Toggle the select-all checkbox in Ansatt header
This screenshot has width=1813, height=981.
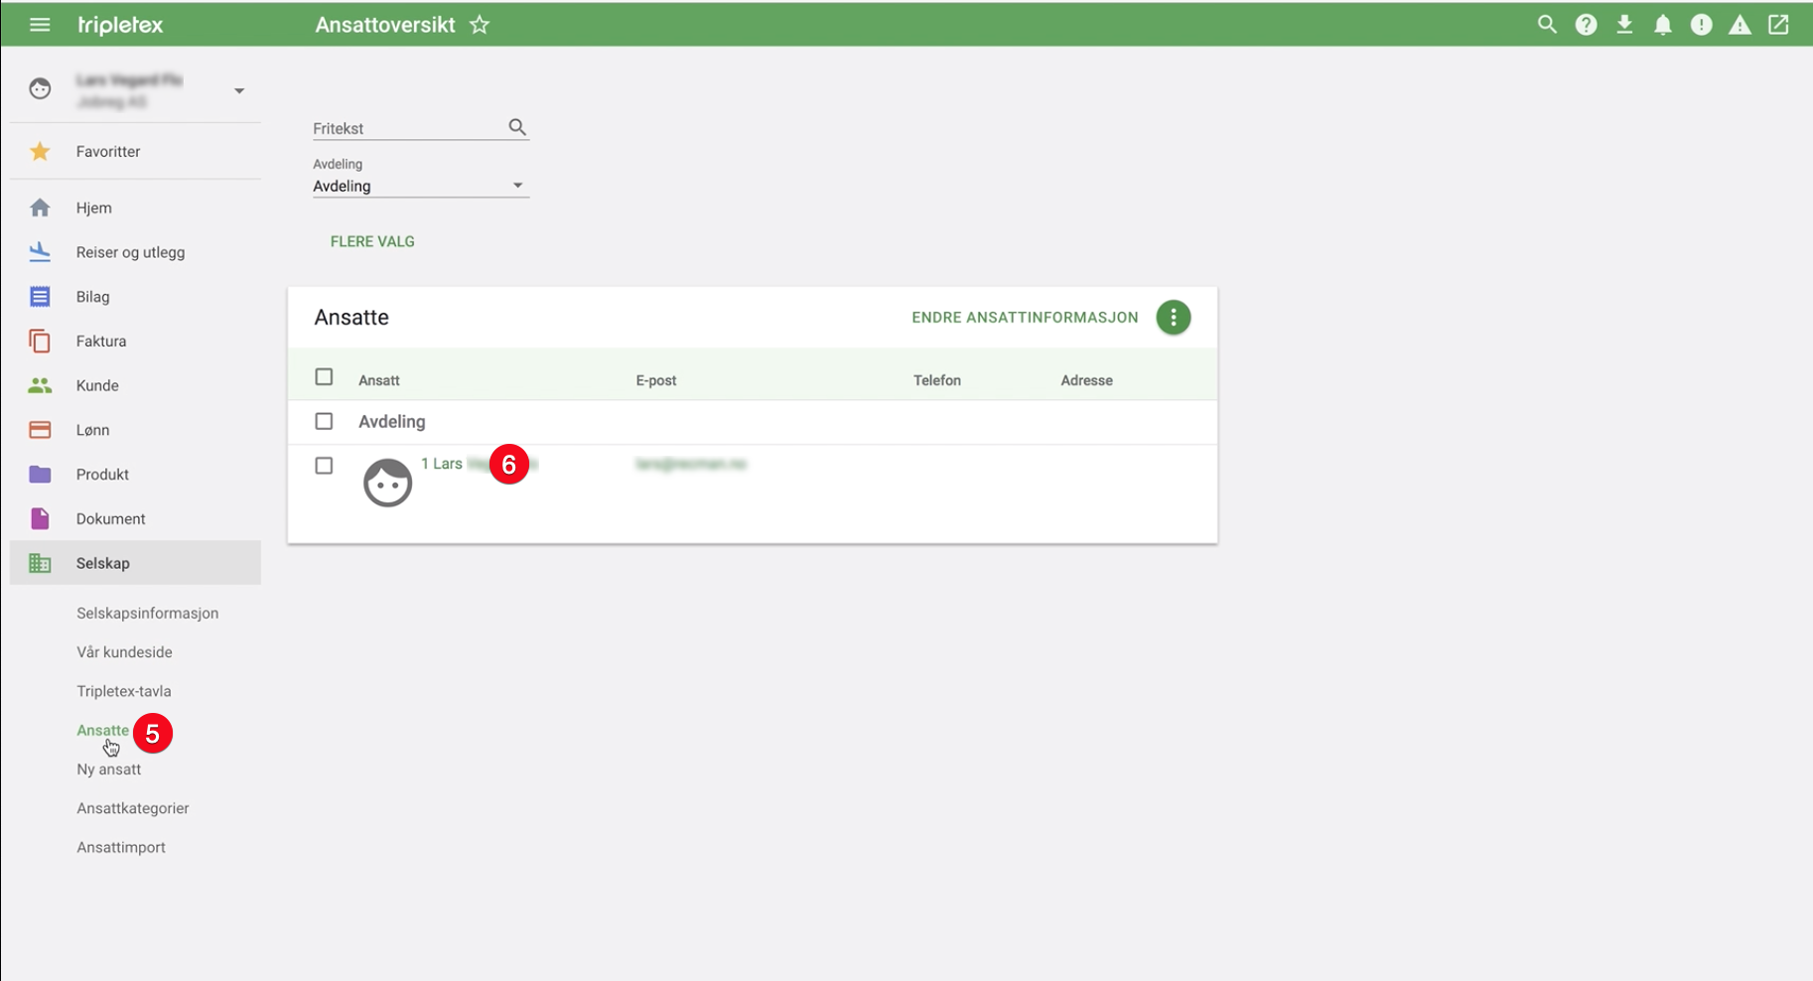click(324, 377)
